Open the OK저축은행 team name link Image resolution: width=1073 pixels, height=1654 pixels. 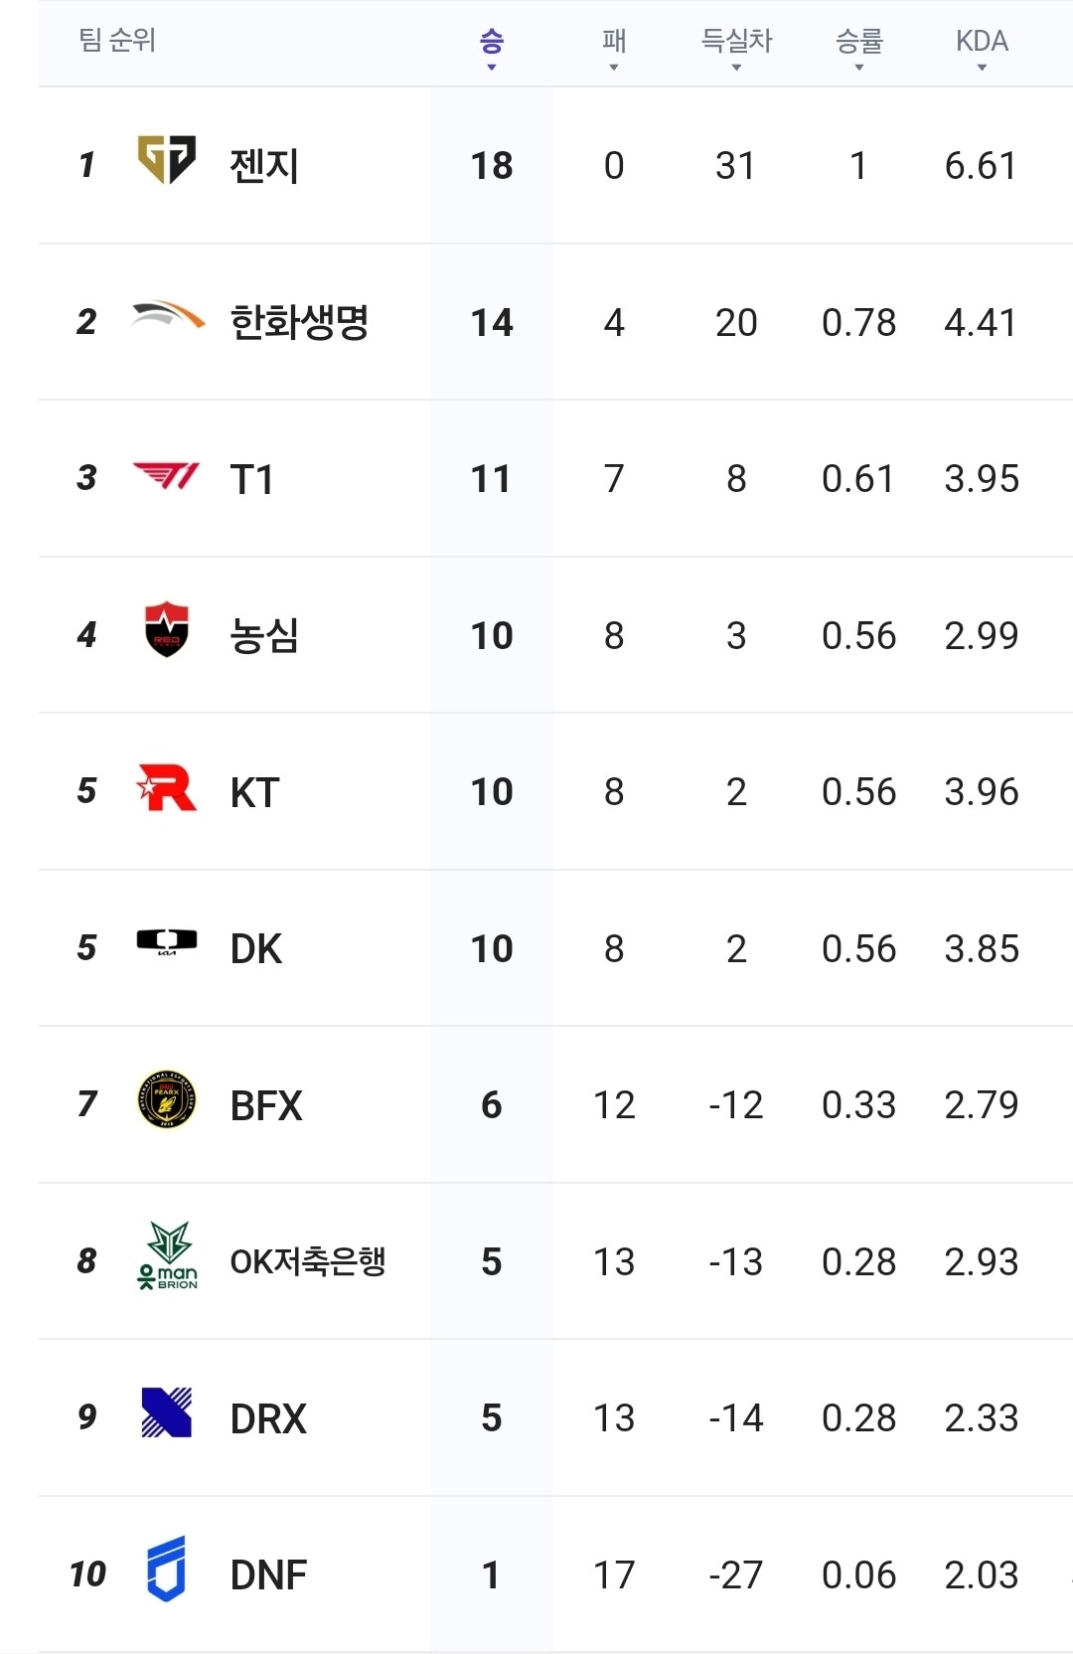pos(307,1261)
